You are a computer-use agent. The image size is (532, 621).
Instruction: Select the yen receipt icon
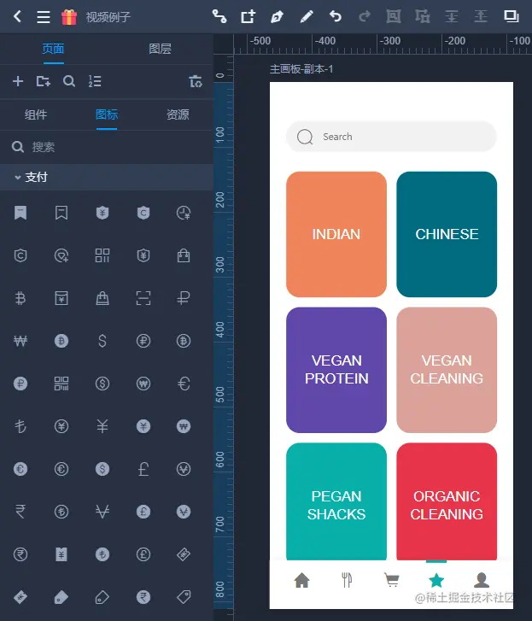point(61,554)
